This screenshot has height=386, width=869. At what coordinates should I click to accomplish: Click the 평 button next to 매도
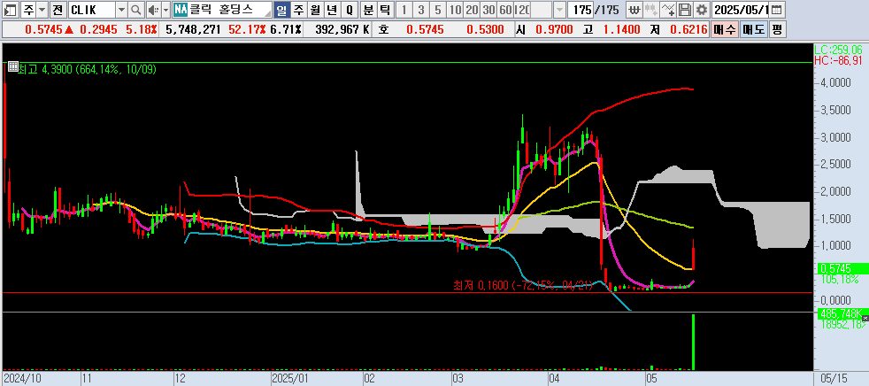point(777,29)
